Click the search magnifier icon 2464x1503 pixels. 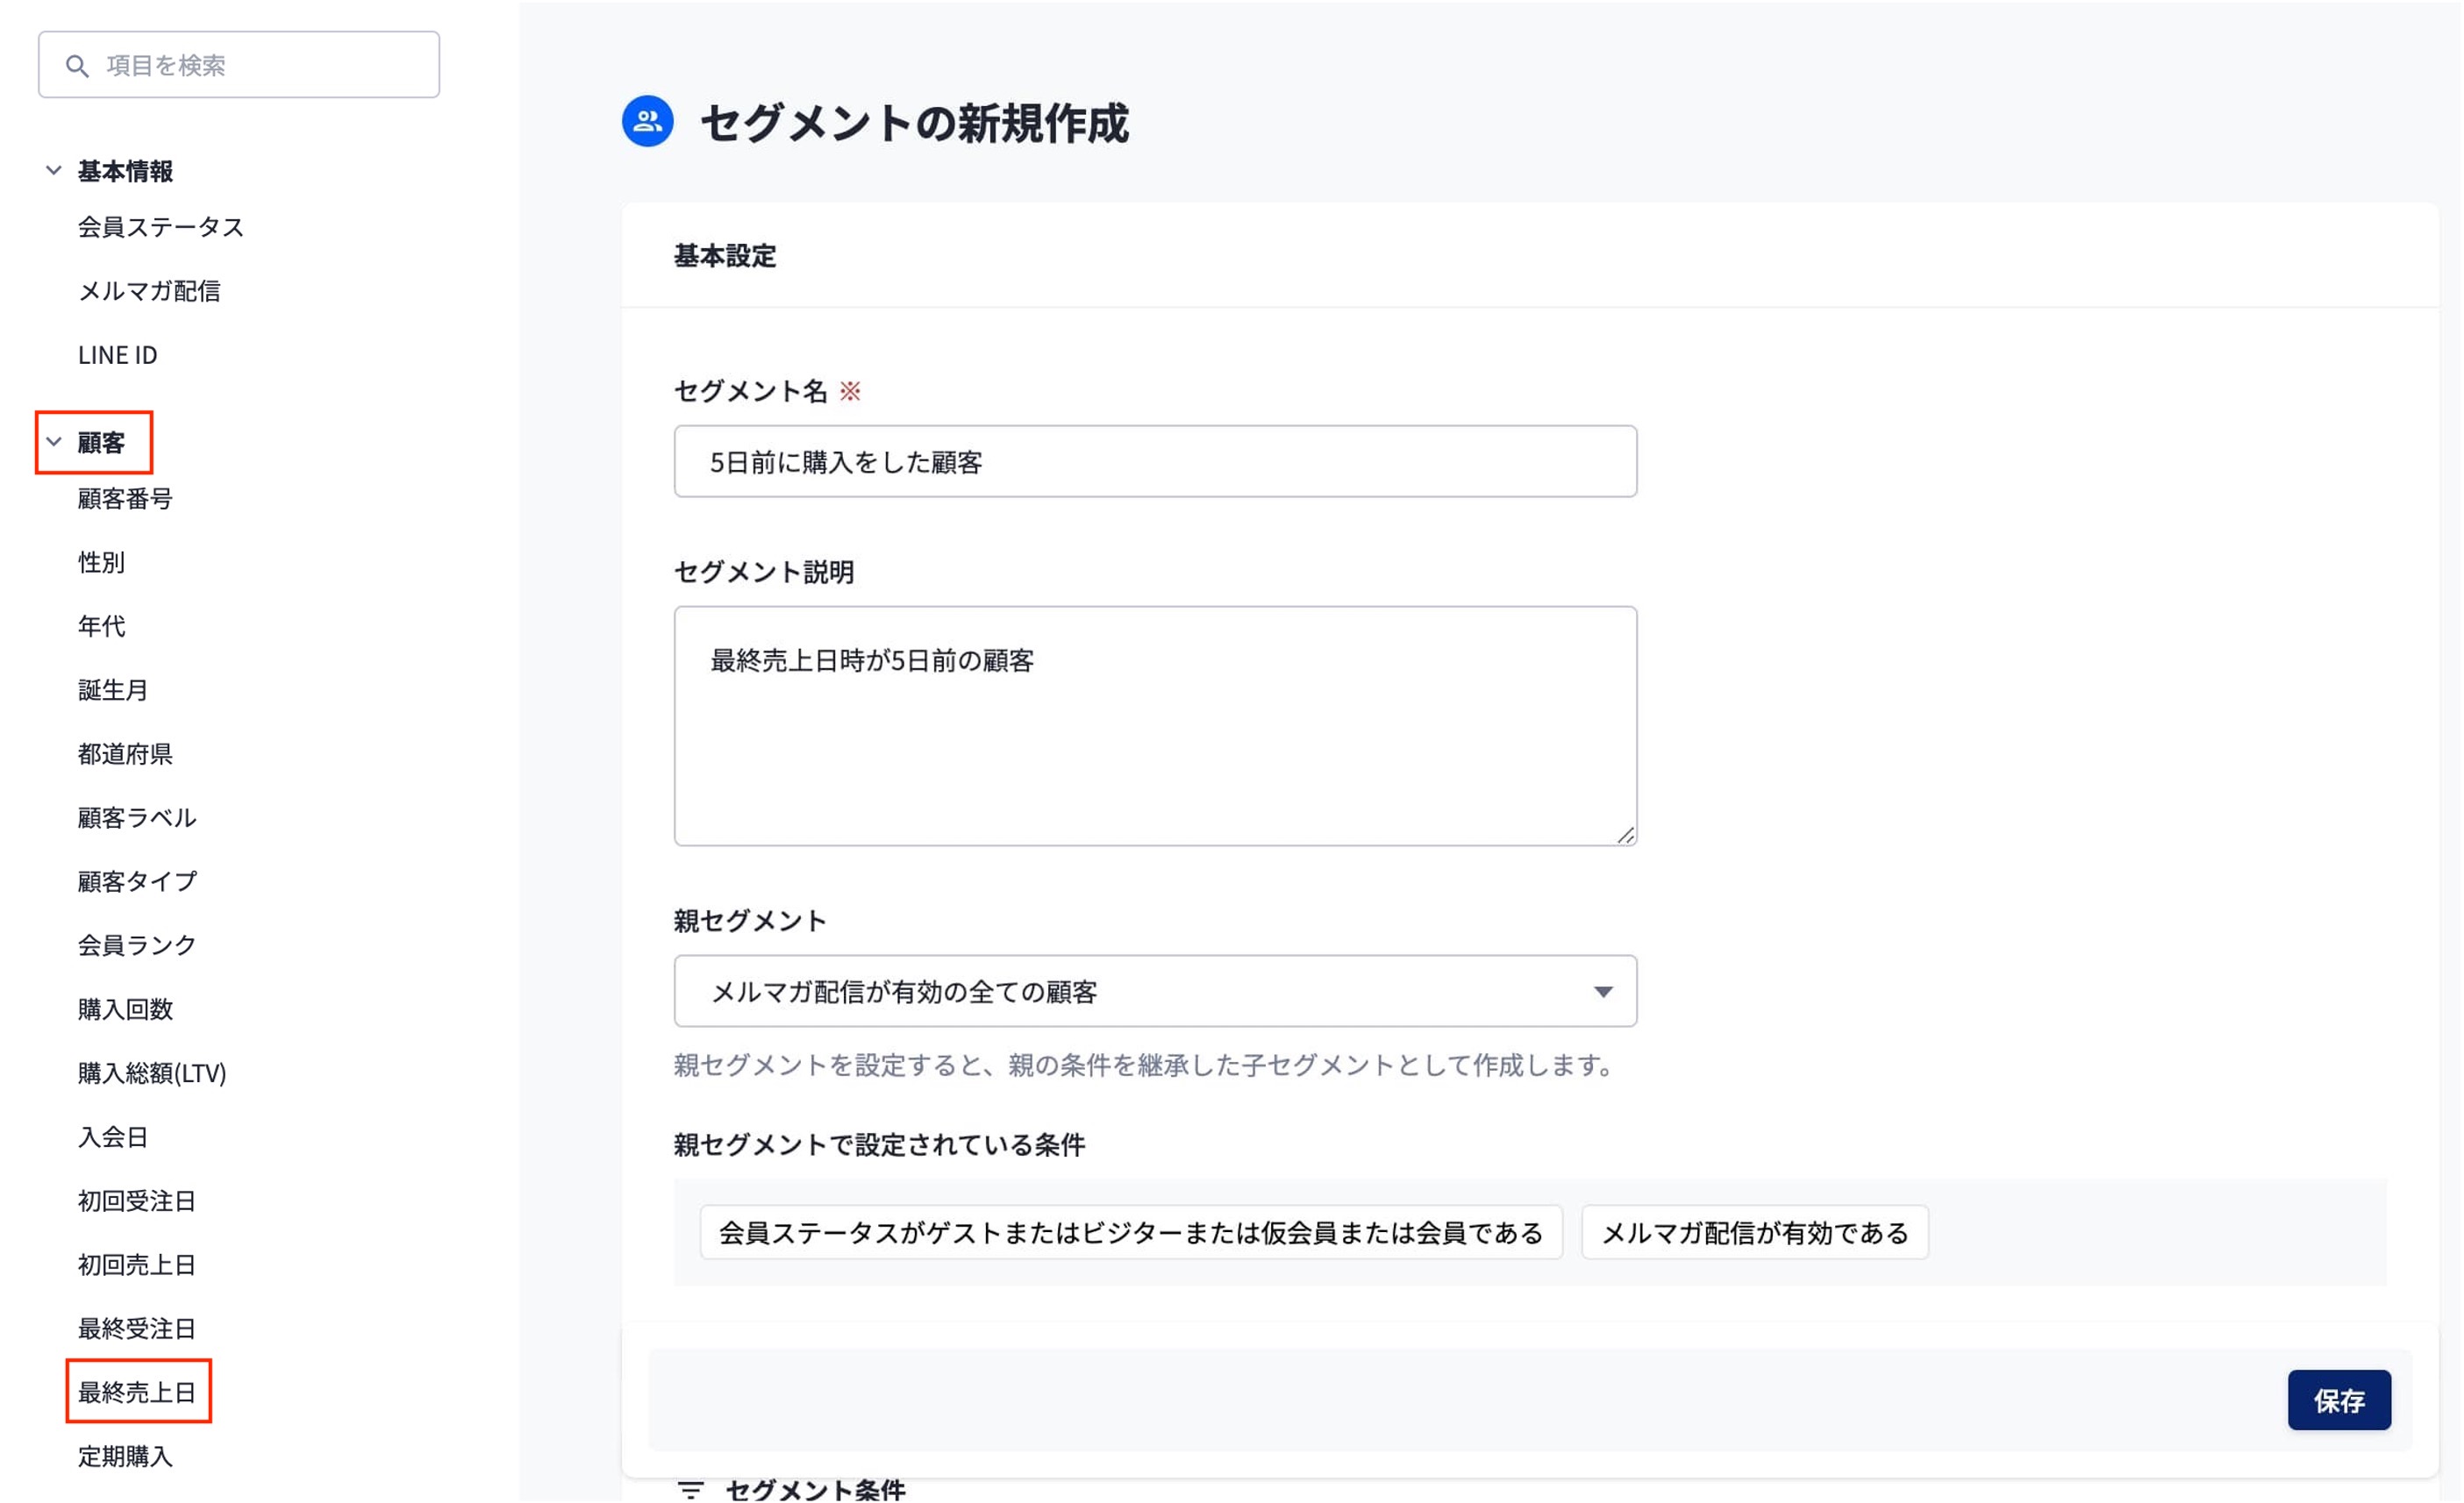(77, 66)
